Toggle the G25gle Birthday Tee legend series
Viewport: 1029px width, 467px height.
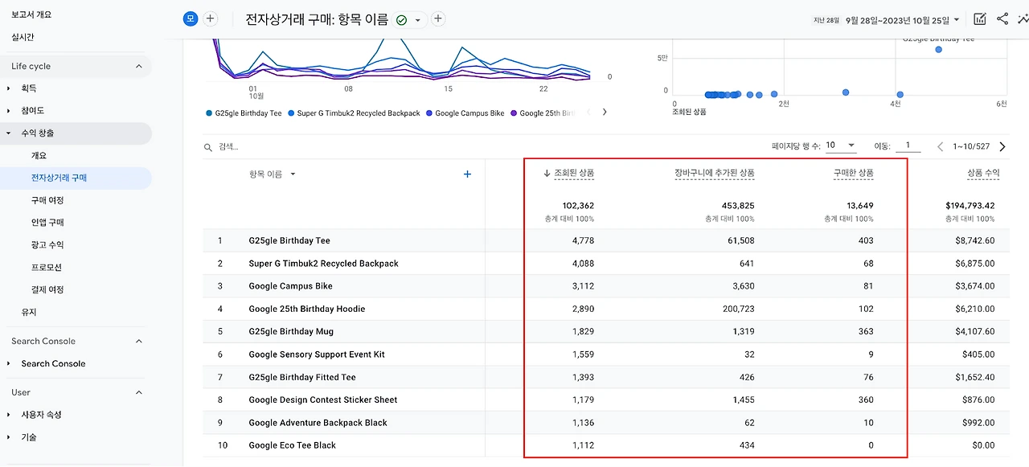click(244, 113)
